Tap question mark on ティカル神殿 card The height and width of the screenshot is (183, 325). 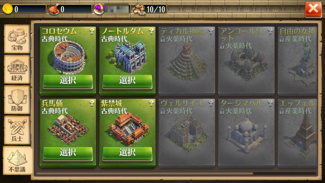(x=211, y=31)
